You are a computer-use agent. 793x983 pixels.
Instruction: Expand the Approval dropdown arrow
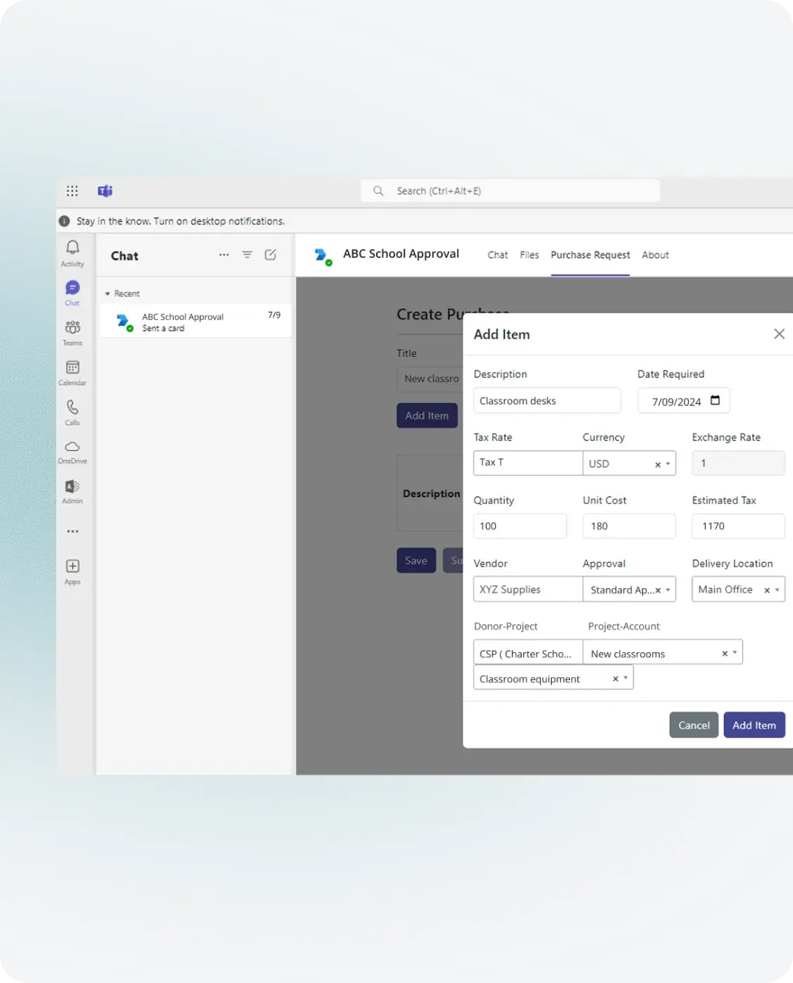(x=668, y=590)
